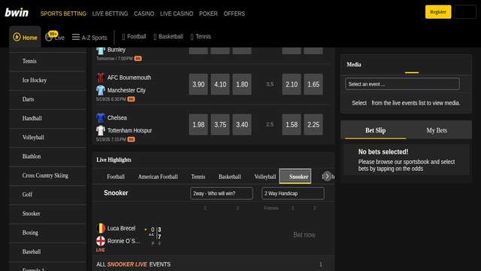Open '2 Way Handicap' market dropdown
This screenshot has width=481, height=271.
click(292, 193)
